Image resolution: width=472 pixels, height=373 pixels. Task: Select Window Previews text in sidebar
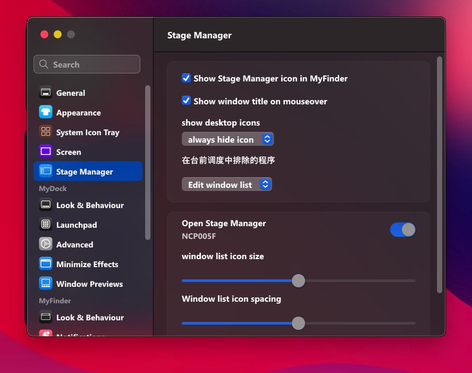tap(89, 284)
